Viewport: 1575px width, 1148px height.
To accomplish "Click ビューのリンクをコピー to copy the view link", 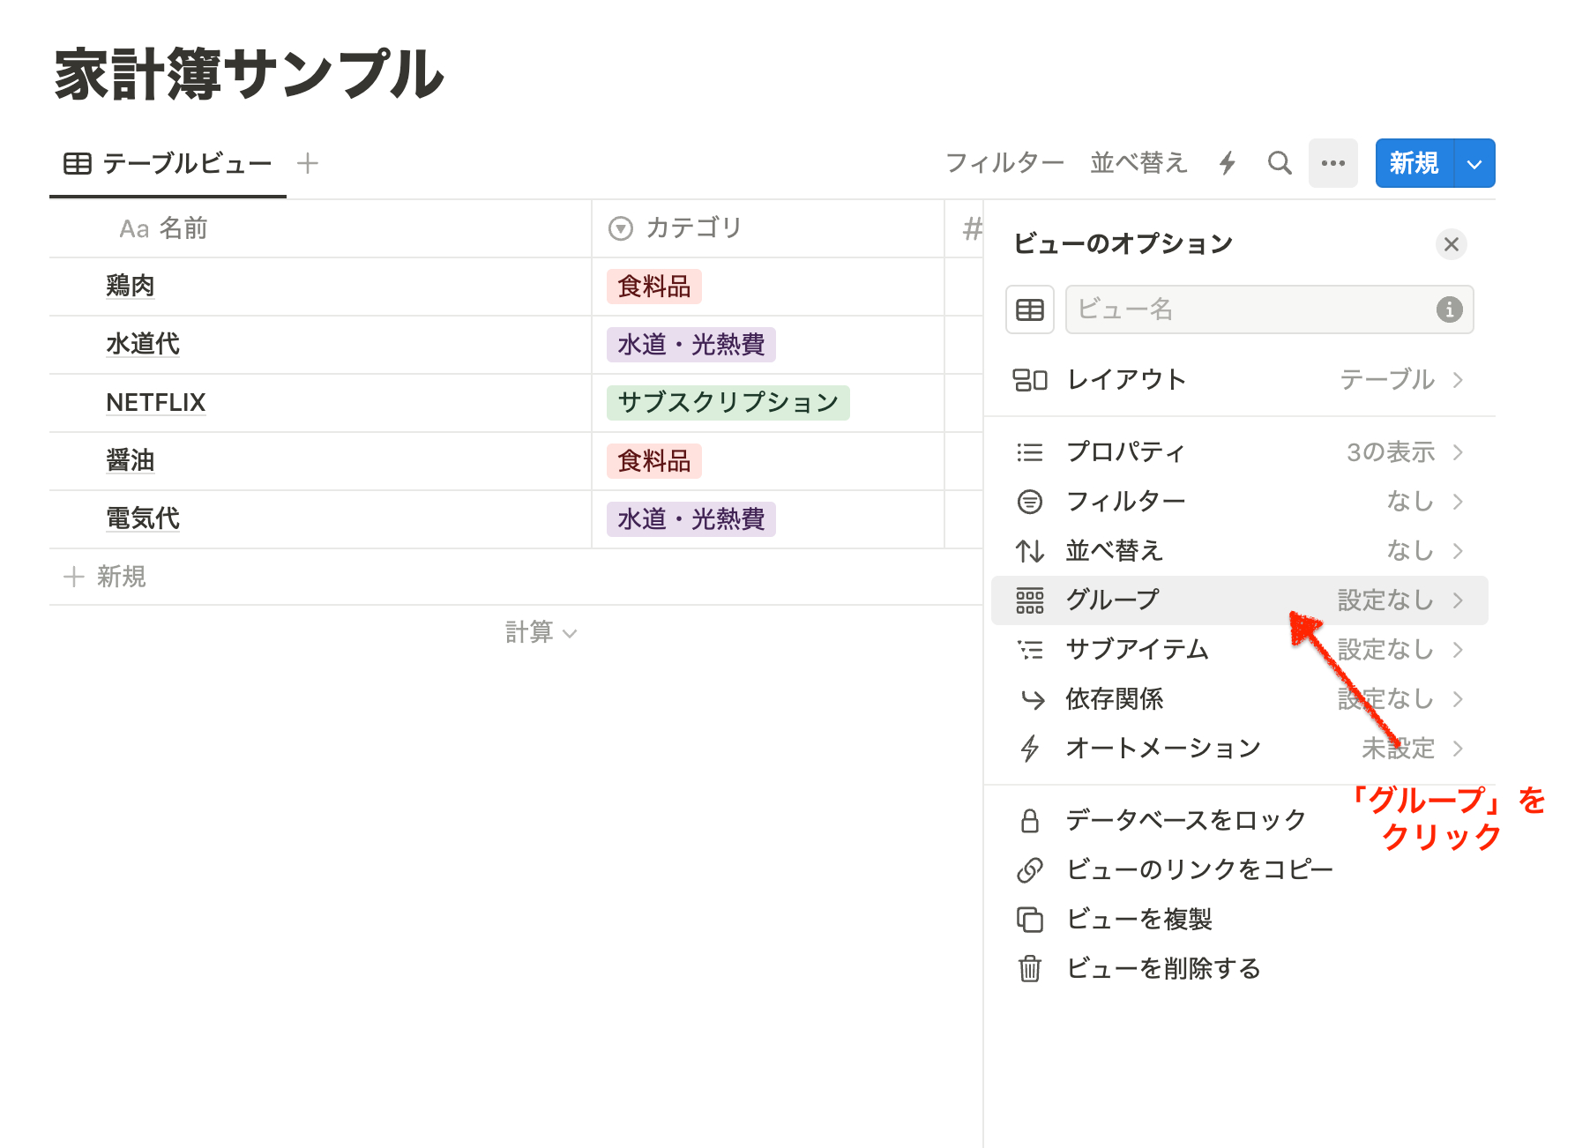I will pyautogui.click(x=1199, y=869).
